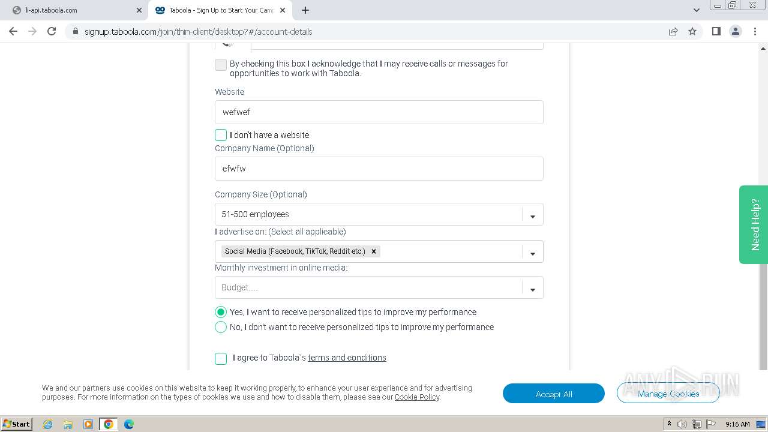The image size is (768, 432).
Task: Focus the browser address bar URL
Action: tap(198, 32)
